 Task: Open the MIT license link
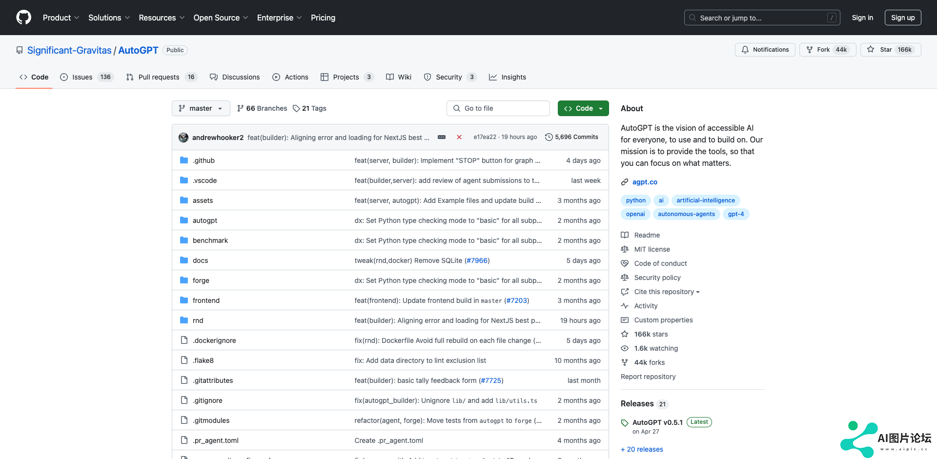(645, 249)
